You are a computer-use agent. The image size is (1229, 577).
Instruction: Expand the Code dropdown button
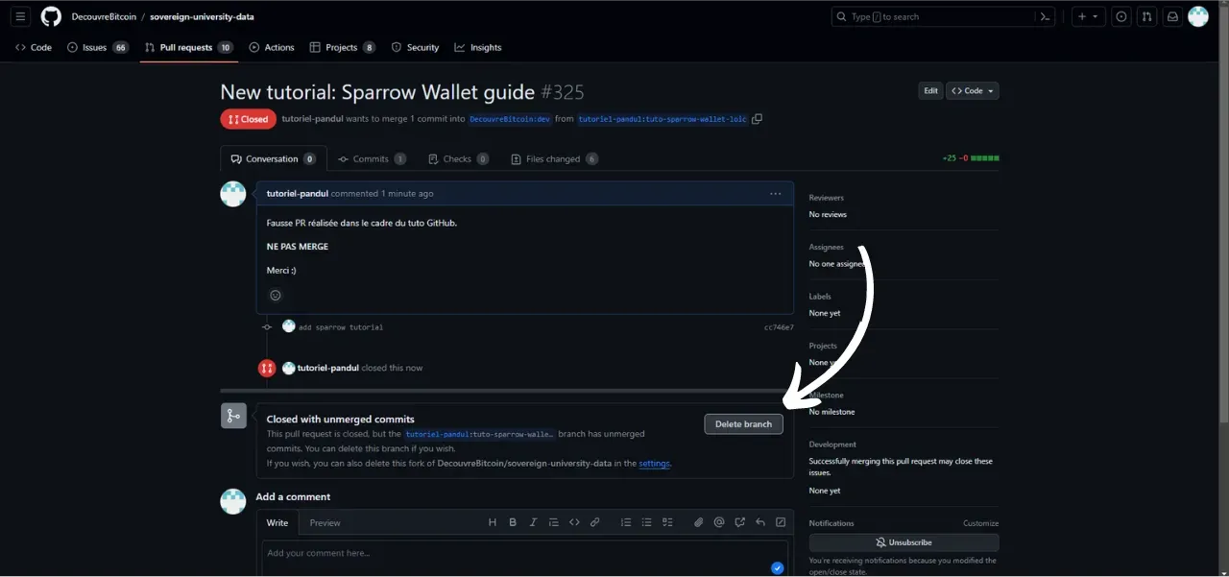973,90
